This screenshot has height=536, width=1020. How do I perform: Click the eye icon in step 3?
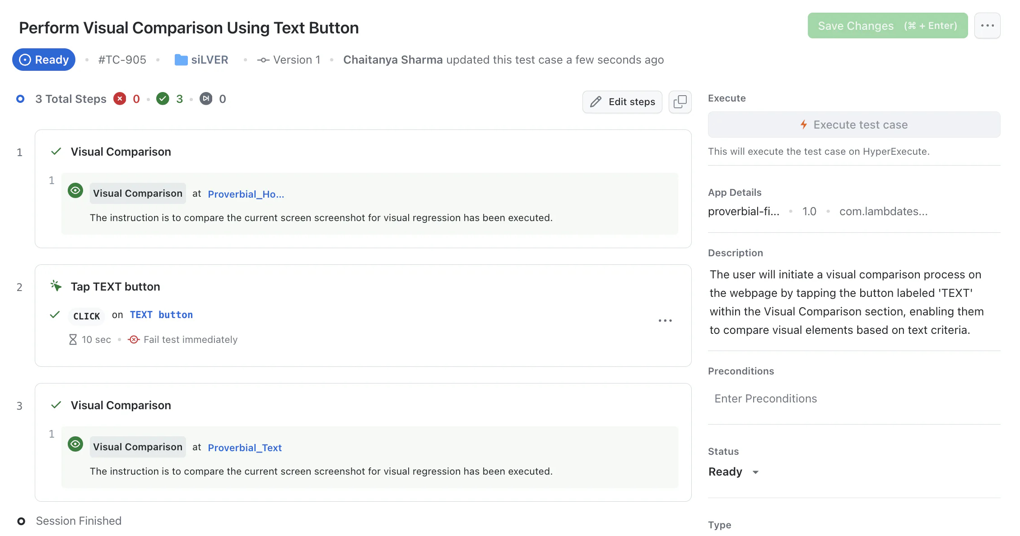pyautogui.click(x=75, y=444)
